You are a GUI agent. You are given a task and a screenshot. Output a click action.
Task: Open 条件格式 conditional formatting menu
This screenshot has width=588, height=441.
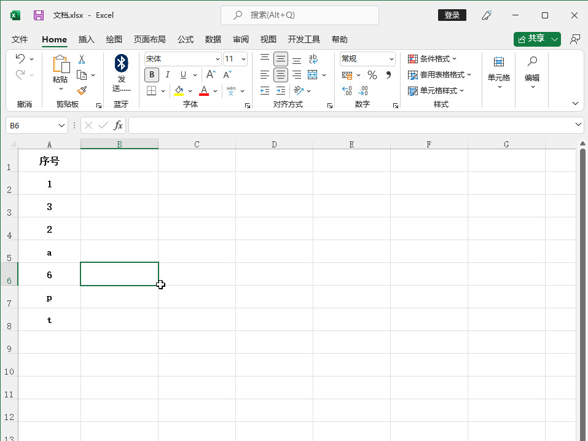432,59
